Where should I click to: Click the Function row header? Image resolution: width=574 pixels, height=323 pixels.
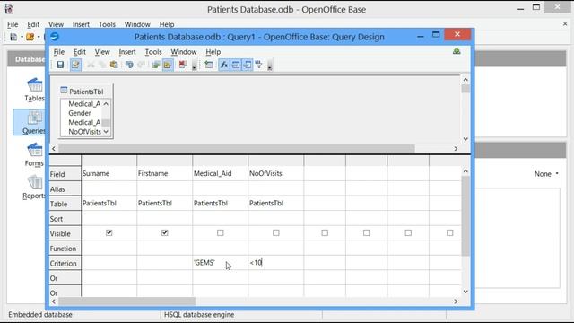point(65,249)
